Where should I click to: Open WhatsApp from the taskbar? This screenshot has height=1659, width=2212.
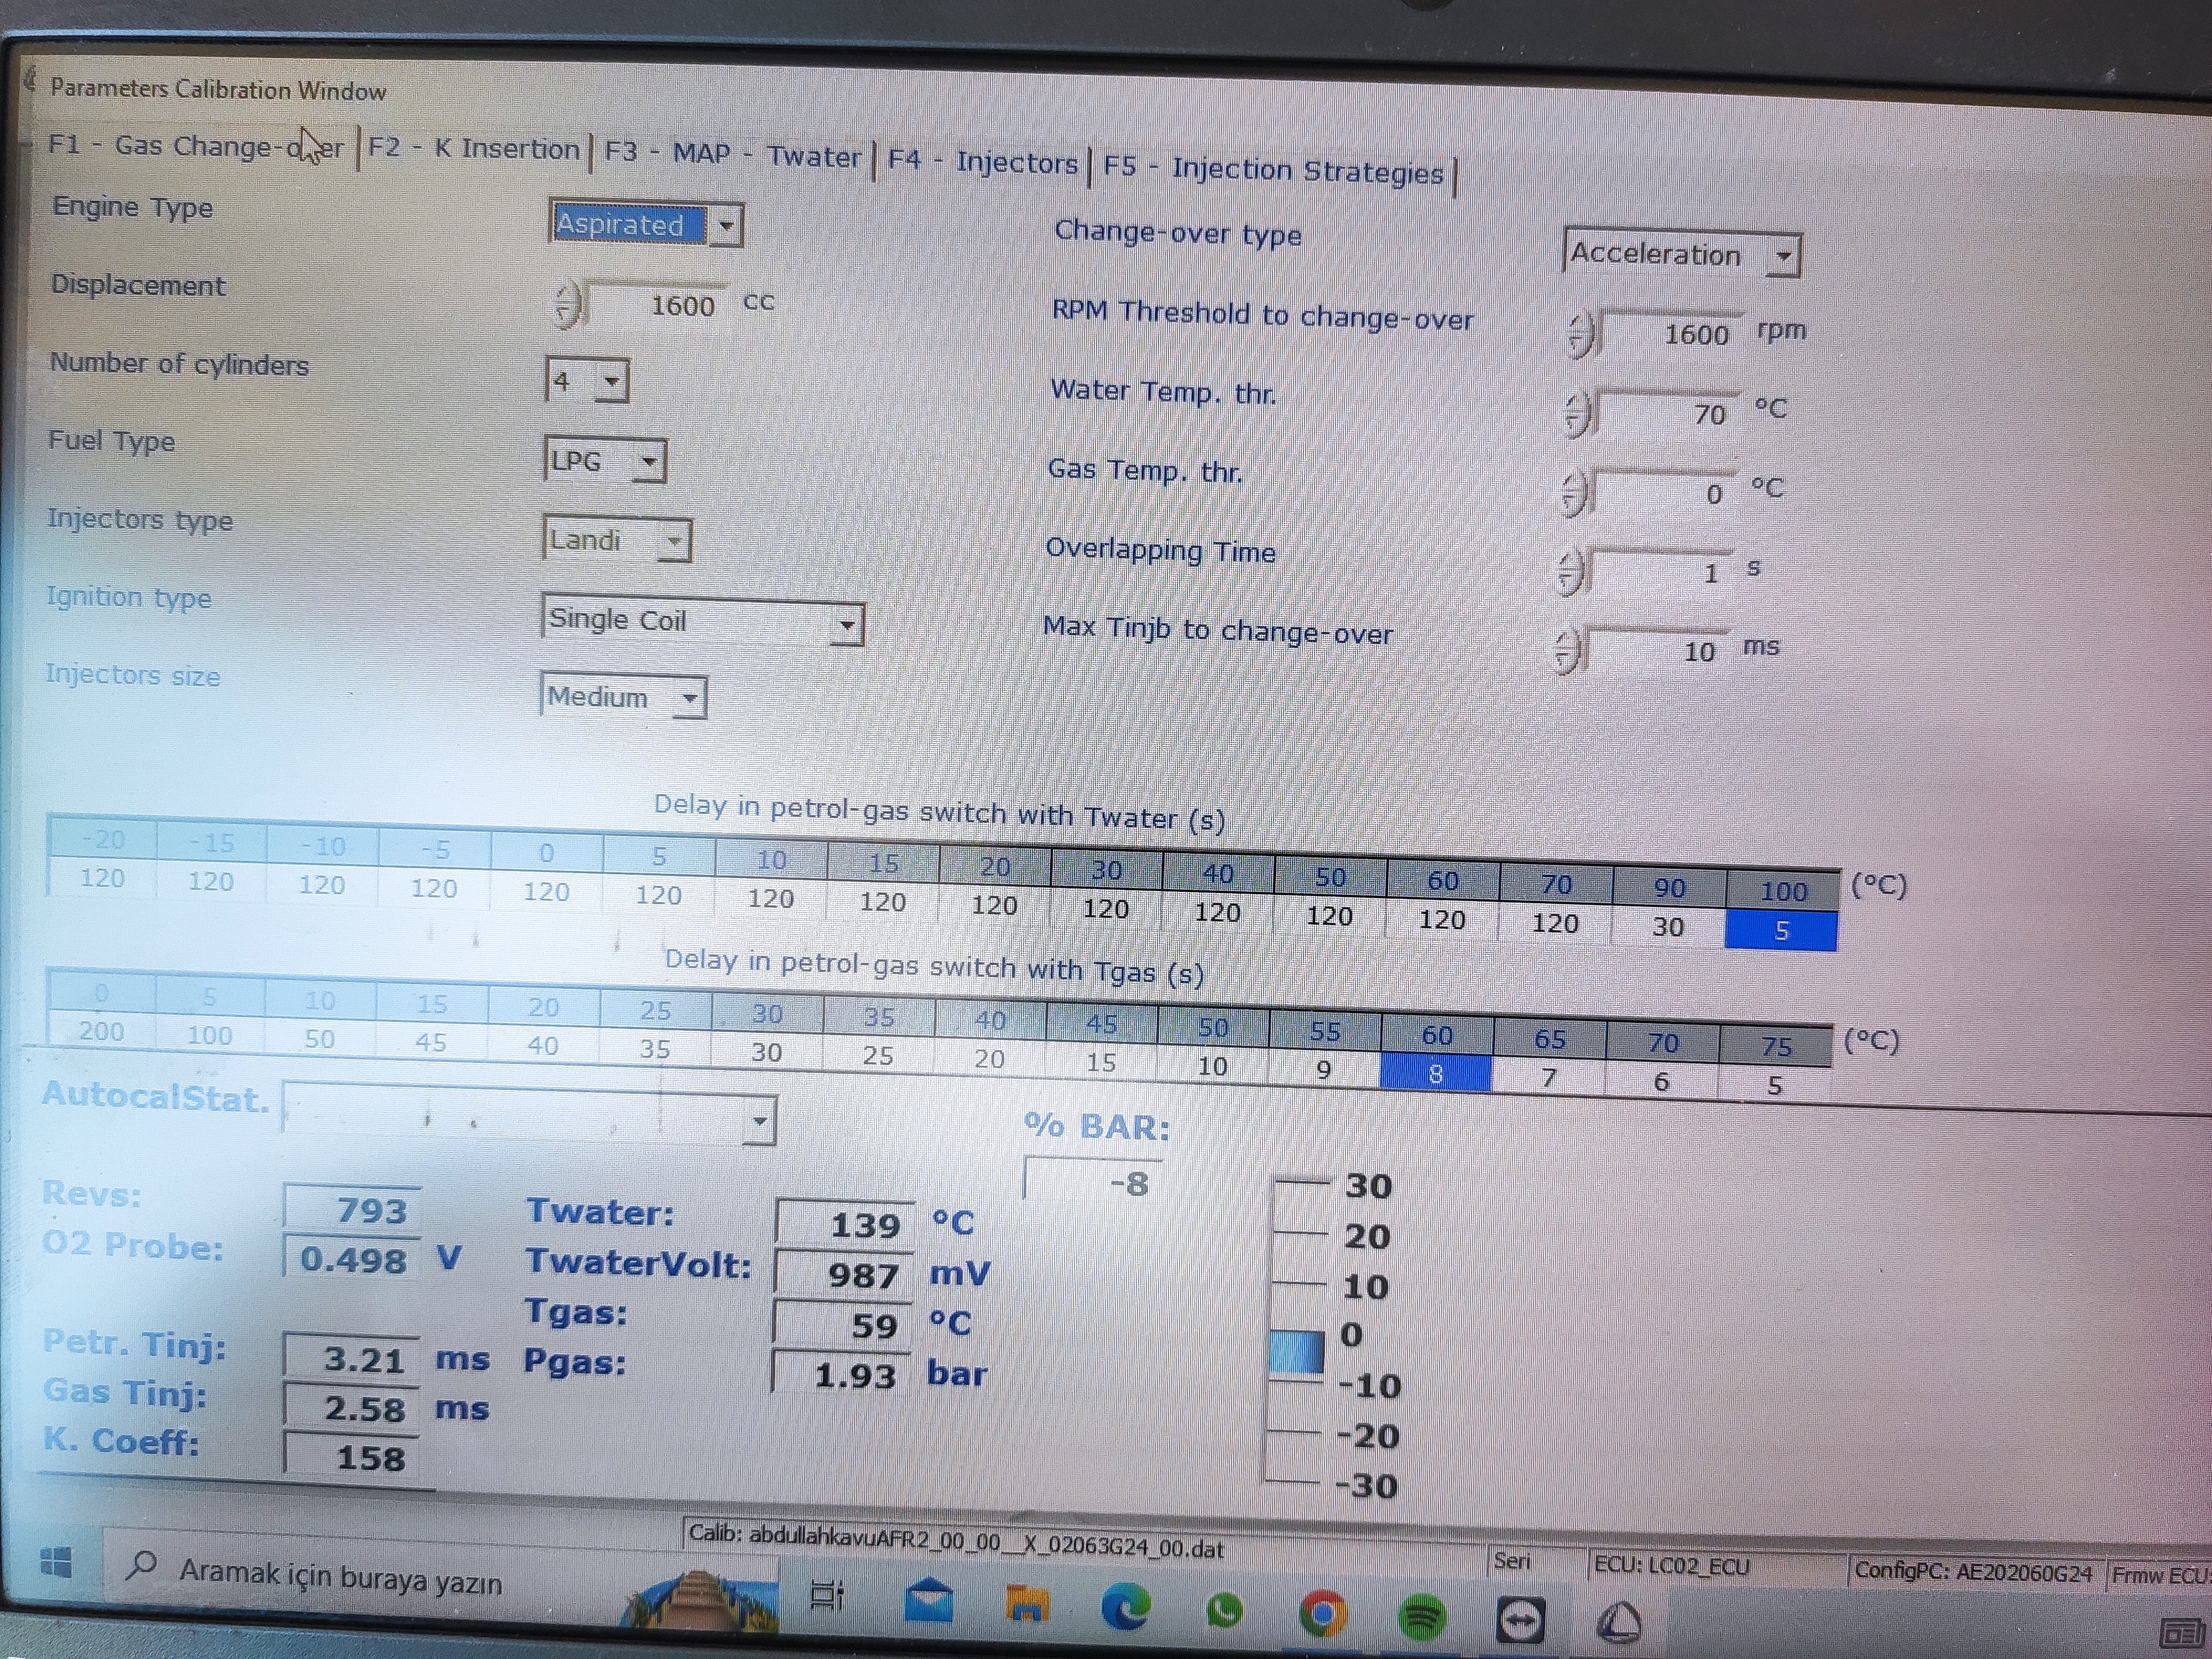click(x=1224, y=1611)
